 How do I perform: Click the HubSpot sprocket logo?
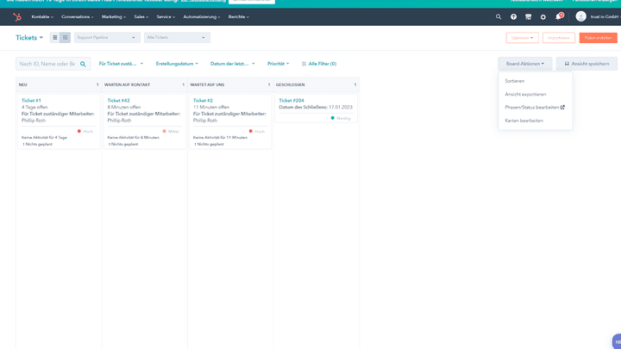pos(16,16)
